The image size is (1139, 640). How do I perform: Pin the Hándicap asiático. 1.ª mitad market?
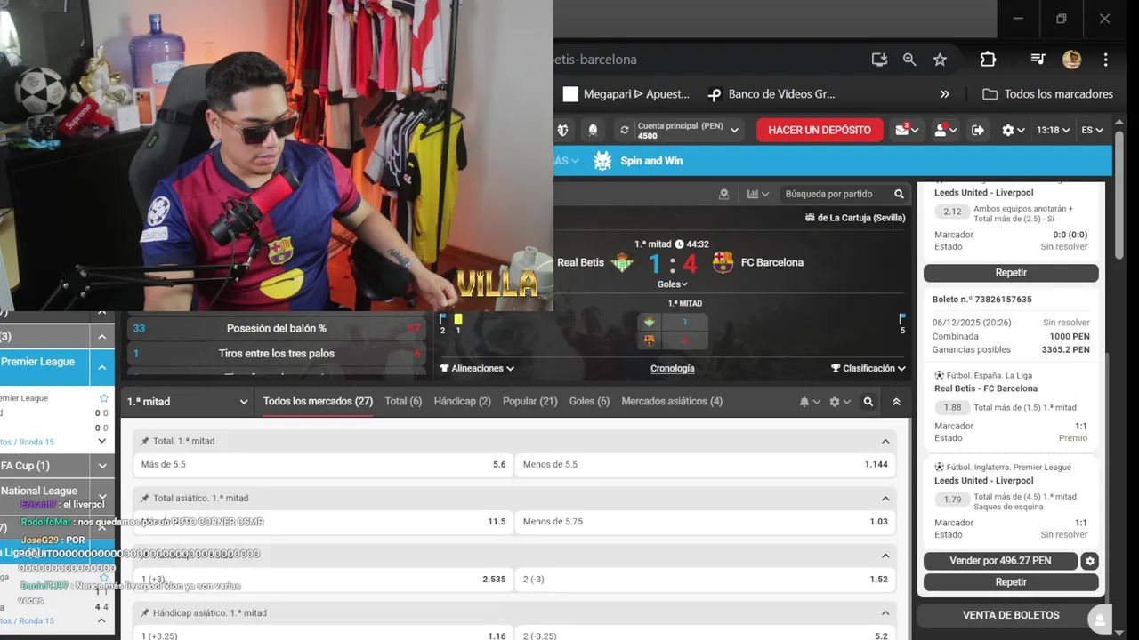(x=144, y=613)
